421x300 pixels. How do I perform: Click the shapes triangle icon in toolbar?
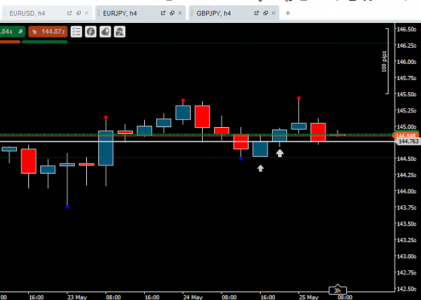coord(120,32)
